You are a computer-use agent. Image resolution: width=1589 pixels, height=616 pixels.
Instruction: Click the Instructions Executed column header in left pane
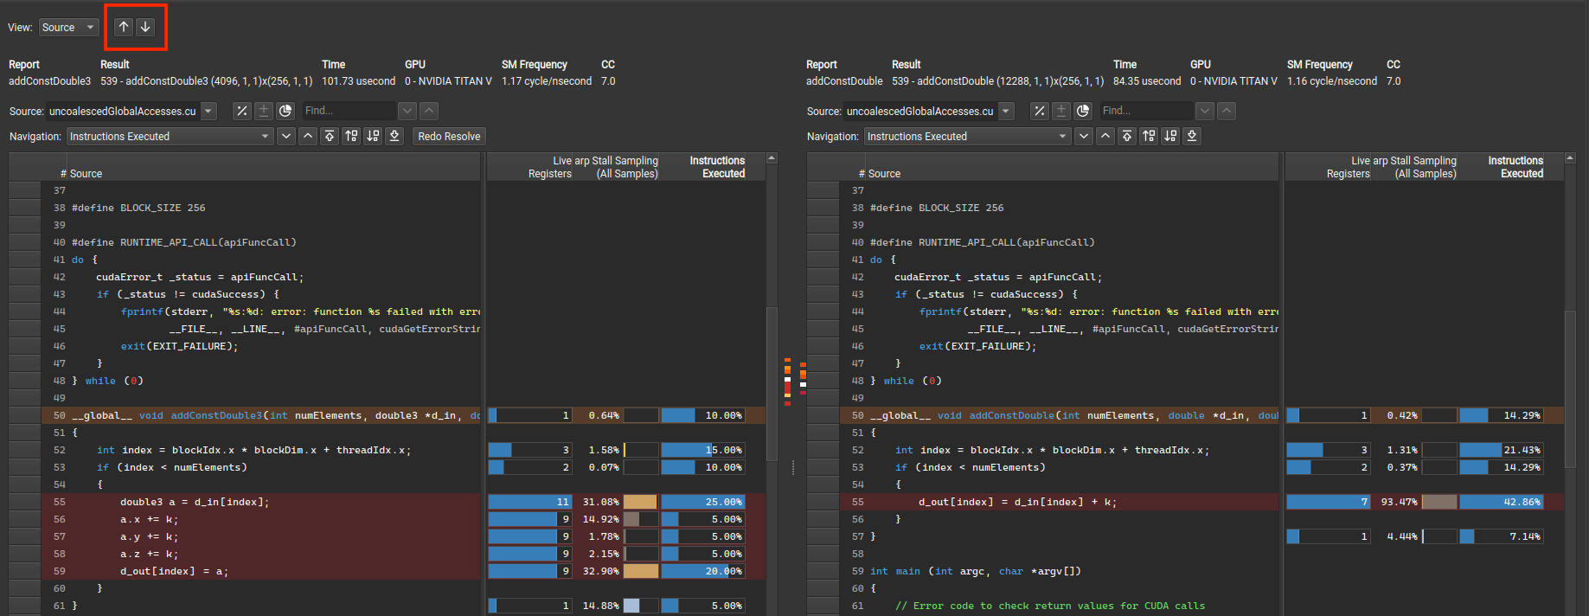716,167
